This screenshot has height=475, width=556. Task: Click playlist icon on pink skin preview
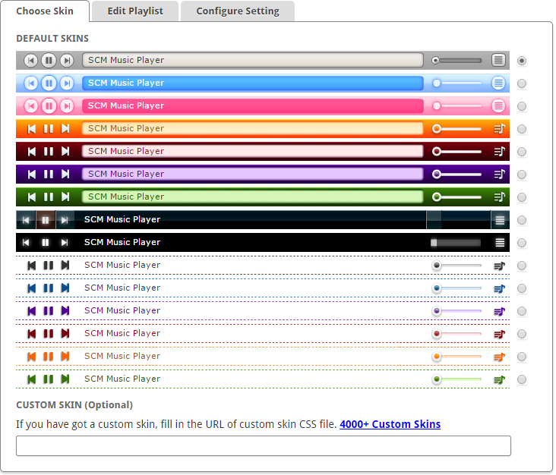498,106
